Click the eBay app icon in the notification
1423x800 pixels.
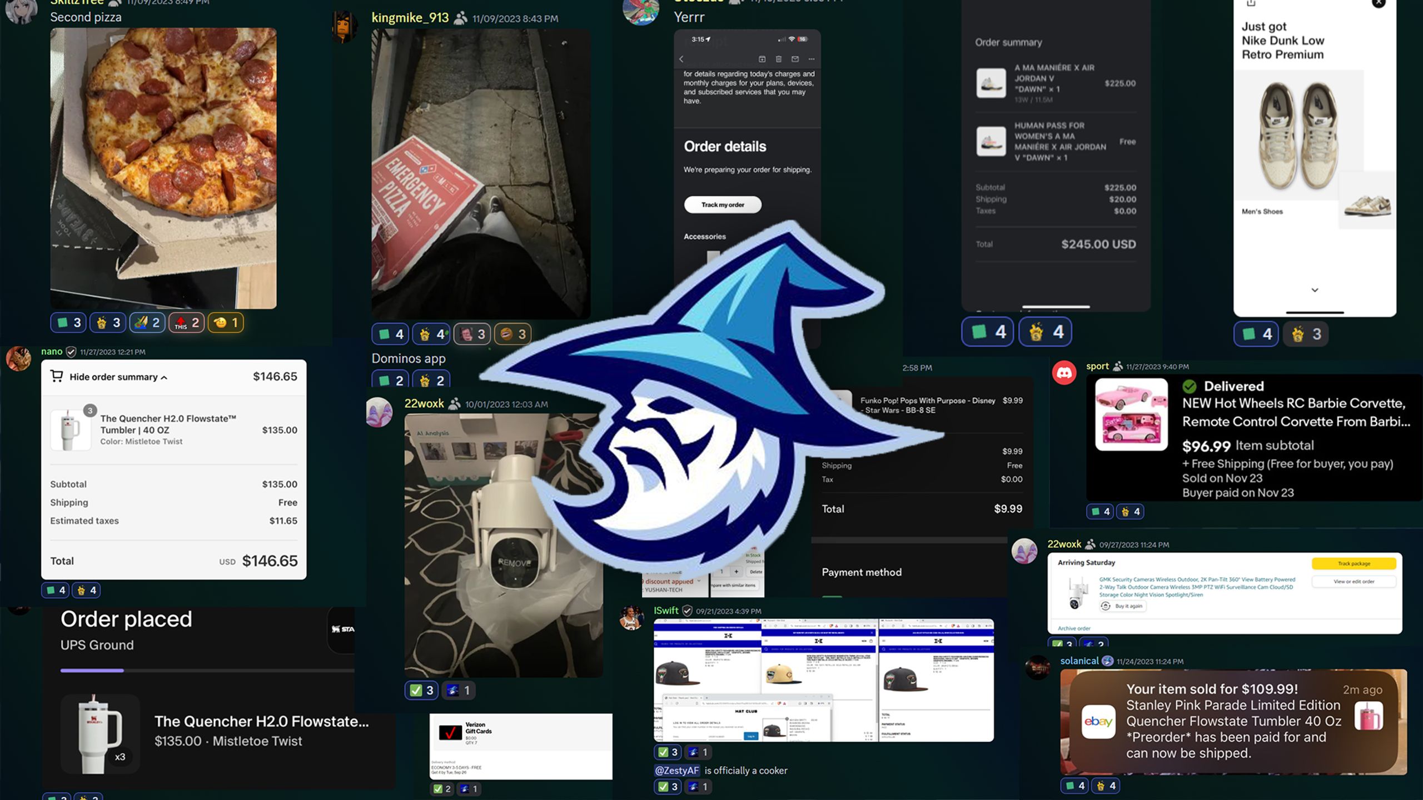[1098, 722]
